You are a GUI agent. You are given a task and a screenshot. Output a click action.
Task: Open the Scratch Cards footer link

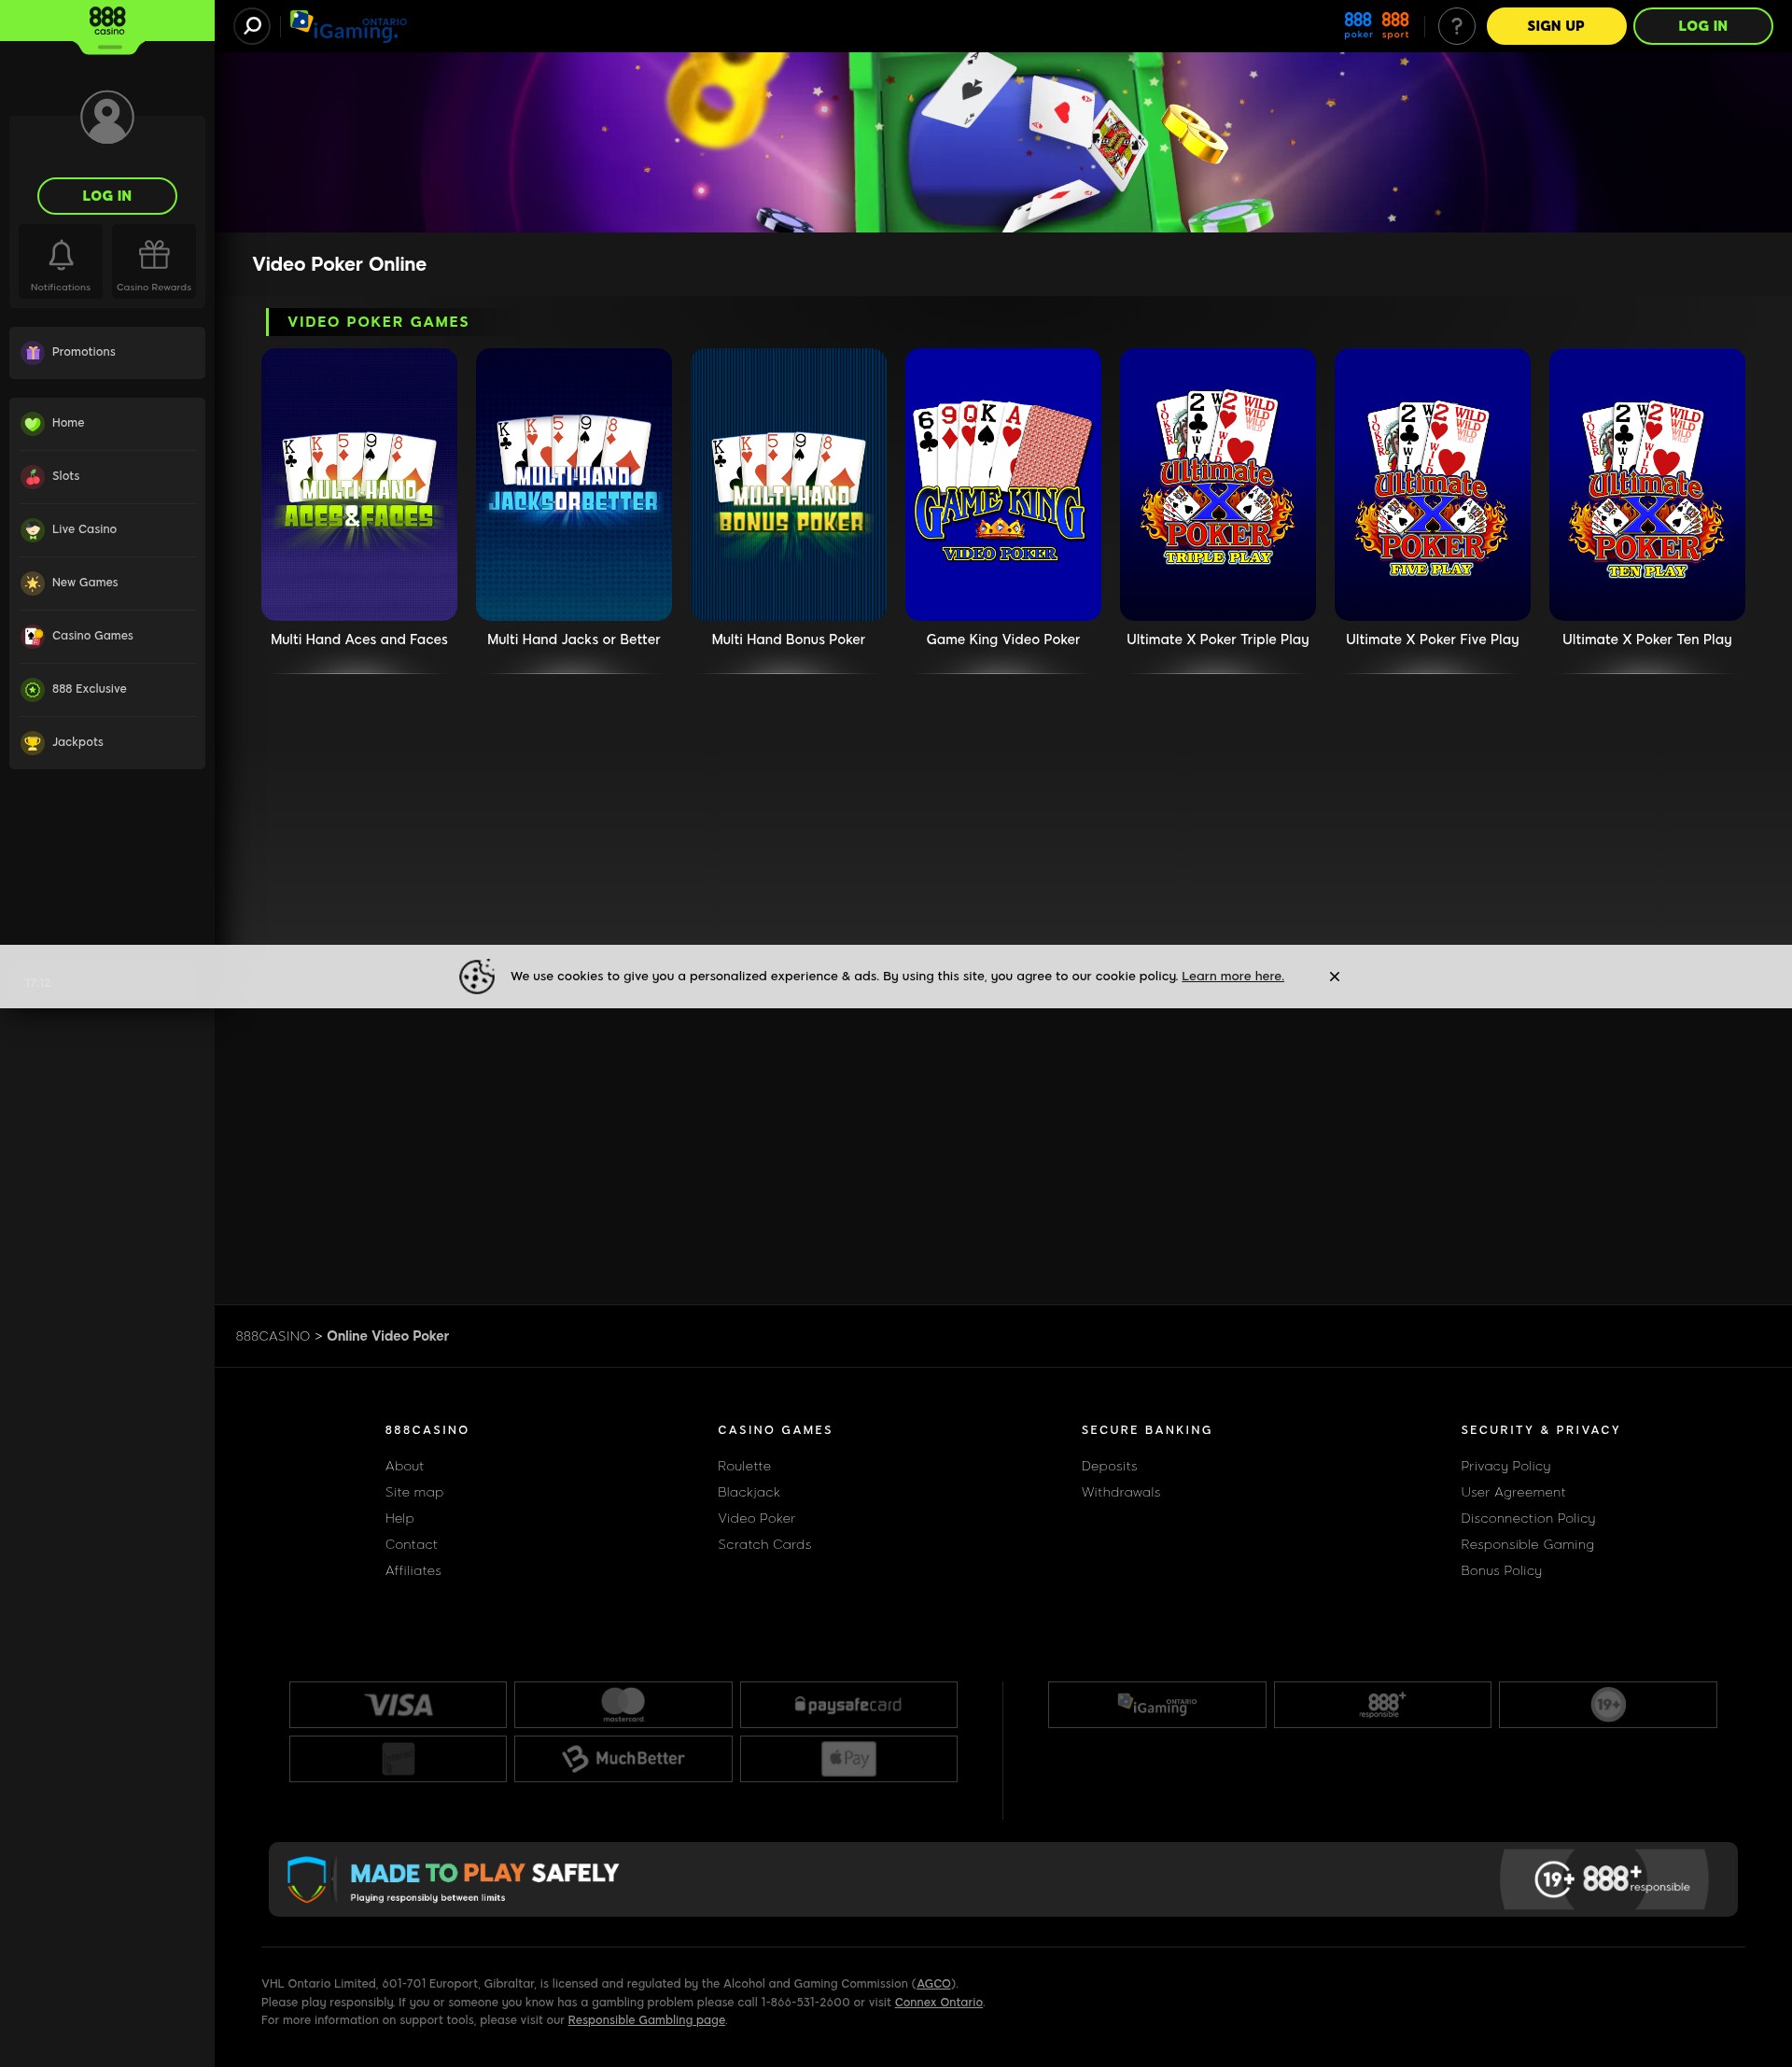pyautogui.click(x=764, y=1545)
